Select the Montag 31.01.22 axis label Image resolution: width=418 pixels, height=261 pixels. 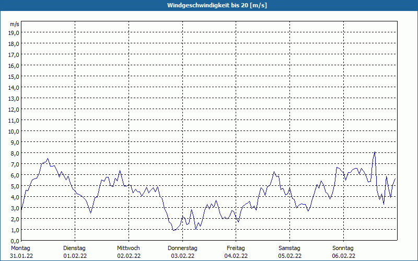coord(21,252)
